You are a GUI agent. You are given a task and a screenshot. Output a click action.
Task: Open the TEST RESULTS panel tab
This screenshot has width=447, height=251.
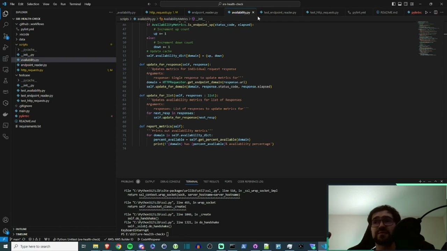coord(211,181)
